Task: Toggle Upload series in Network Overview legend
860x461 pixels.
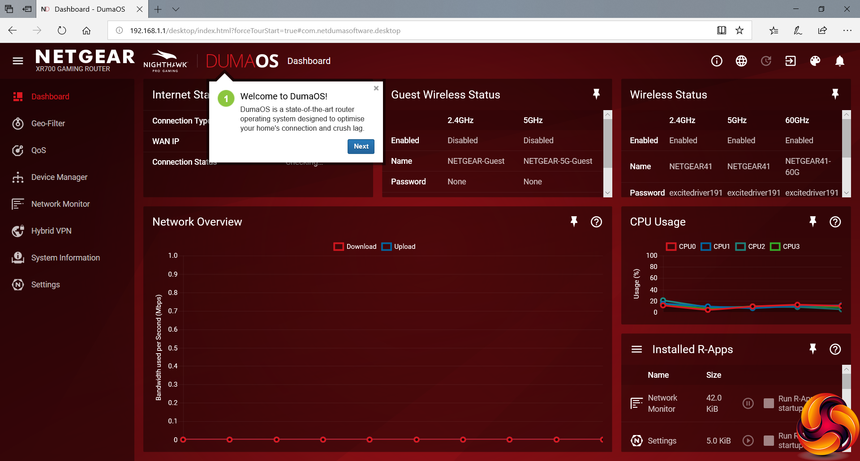Action: click(x=398, y=247)
